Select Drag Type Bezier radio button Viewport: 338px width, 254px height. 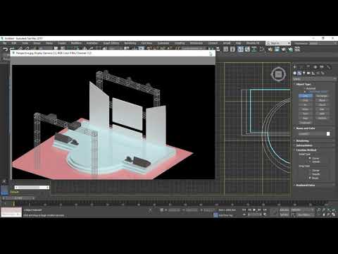(310, 178)
